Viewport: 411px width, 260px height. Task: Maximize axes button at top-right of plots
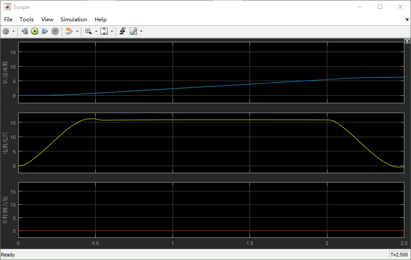click(407, 41)
